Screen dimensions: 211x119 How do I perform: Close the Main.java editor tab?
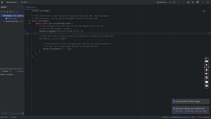tap(37, 7)
